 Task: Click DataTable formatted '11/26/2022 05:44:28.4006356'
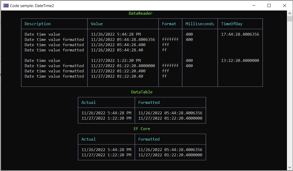pos(170,113)
